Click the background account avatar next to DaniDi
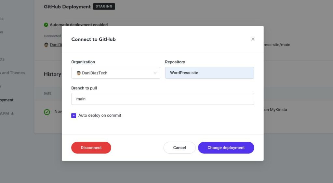 click(x=46, y=45)
